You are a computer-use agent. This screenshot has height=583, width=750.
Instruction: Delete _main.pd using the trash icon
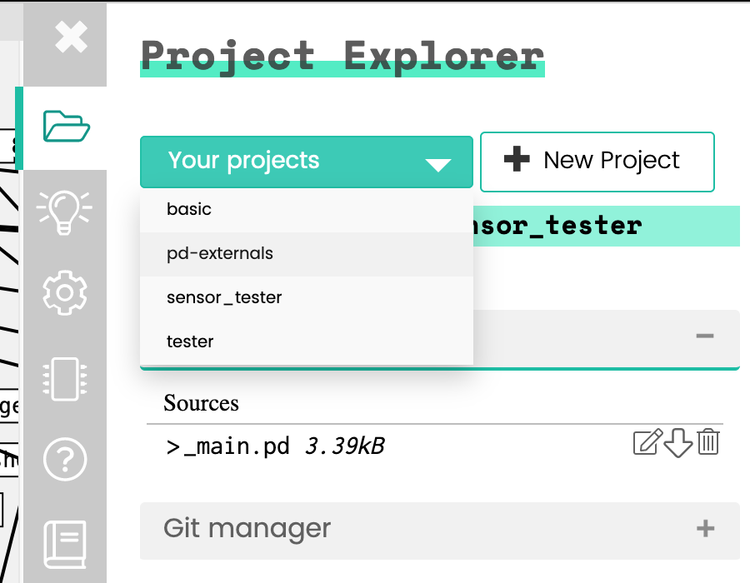707,441
